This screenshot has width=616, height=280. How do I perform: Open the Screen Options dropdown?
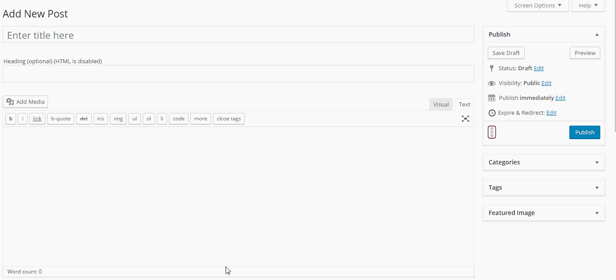538,6
